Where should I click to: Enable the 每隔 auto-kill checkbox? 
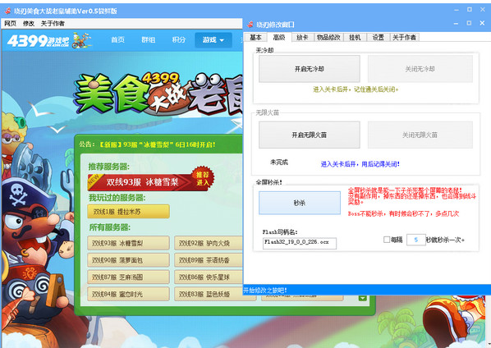(x=387, y=240)
